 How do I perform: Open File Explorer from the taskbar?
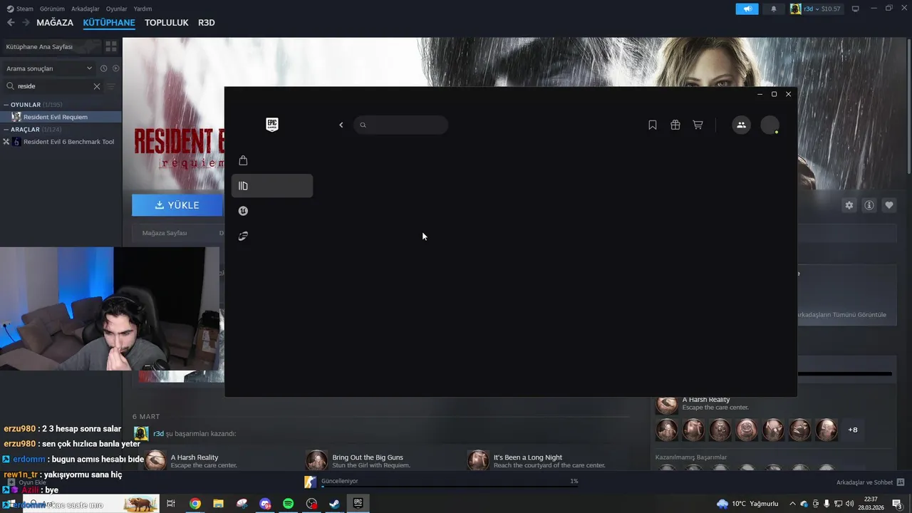click(x=218, y=504)
